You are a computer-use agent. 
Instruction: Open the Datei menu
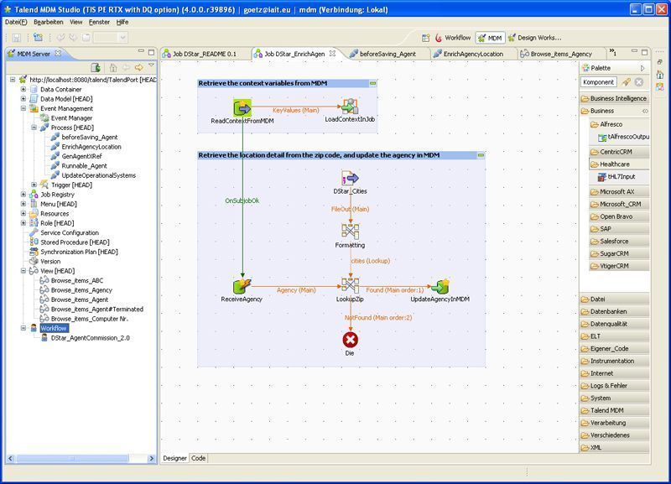[16, 22]
